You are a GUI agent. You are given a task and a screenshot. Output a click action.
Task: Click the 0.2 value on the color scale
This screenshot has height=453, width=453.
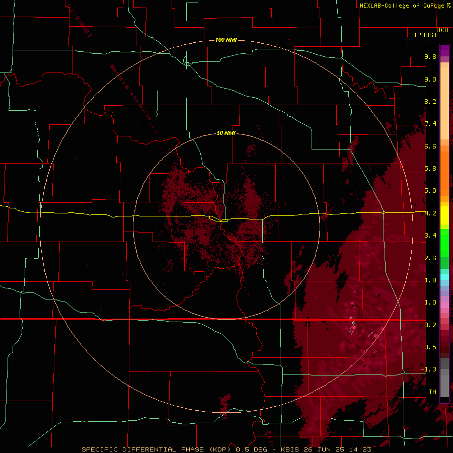pyautogui.click(x=430, y=325)
